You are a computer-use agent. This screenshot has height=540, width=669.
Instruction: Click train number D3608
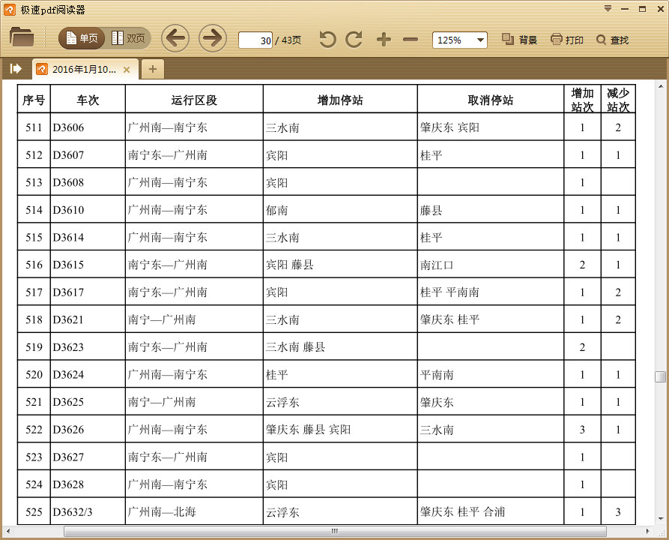point(68,182)
